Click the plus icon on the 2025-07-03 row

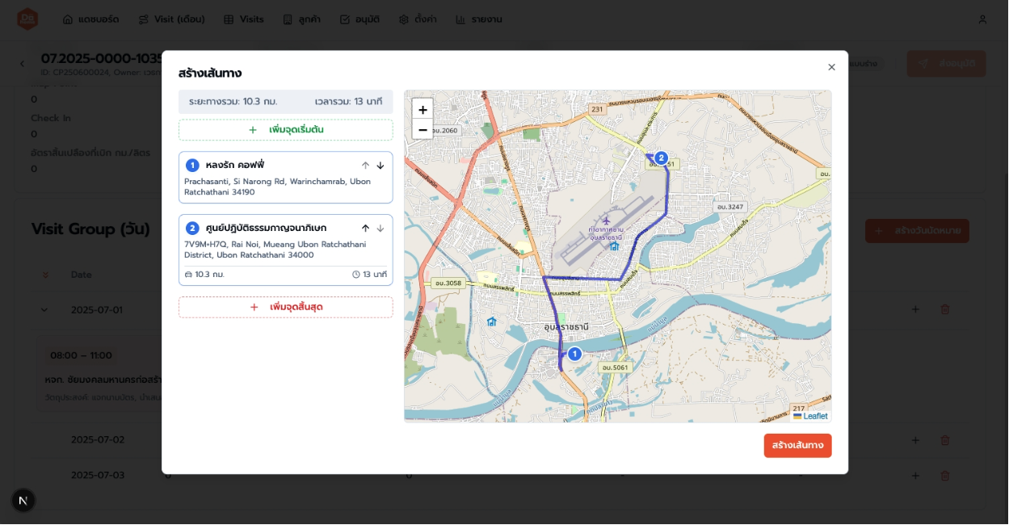pyautogui.click(x=915, y=475)
